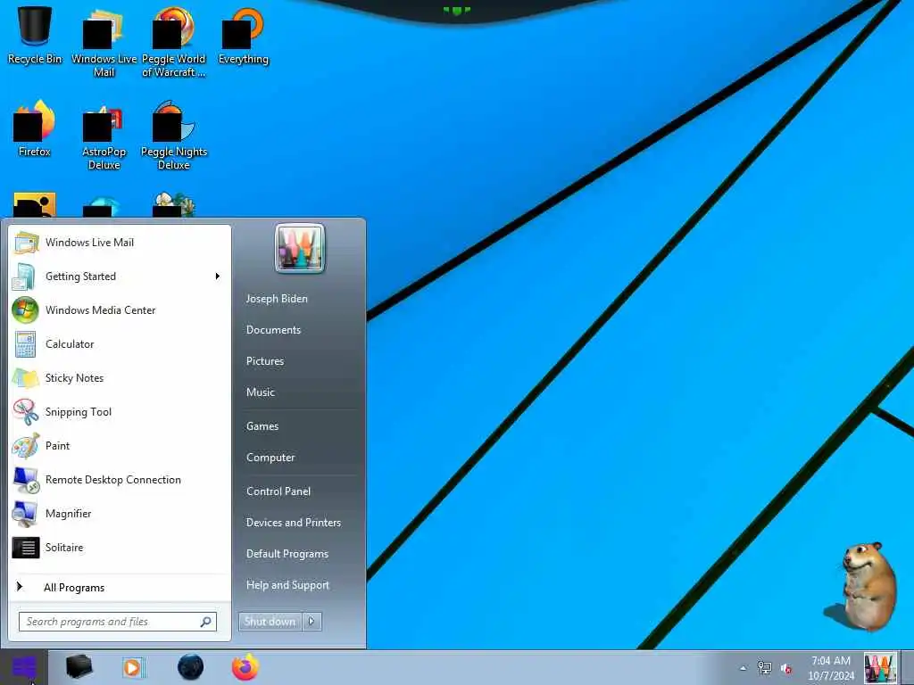914x685 pixels.
Task: Open Joseph Biden user folder
Action: click(x=277, y=299)
